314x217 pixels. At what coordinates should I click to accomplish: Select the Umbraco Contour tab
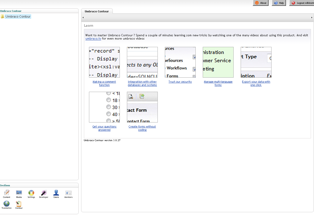[97, 11]
